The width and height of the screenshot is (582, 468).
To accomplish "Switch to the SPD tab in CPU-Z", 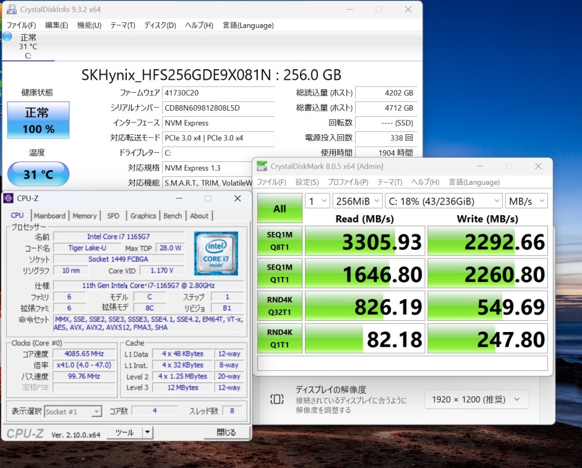I will tap(113, 216).
